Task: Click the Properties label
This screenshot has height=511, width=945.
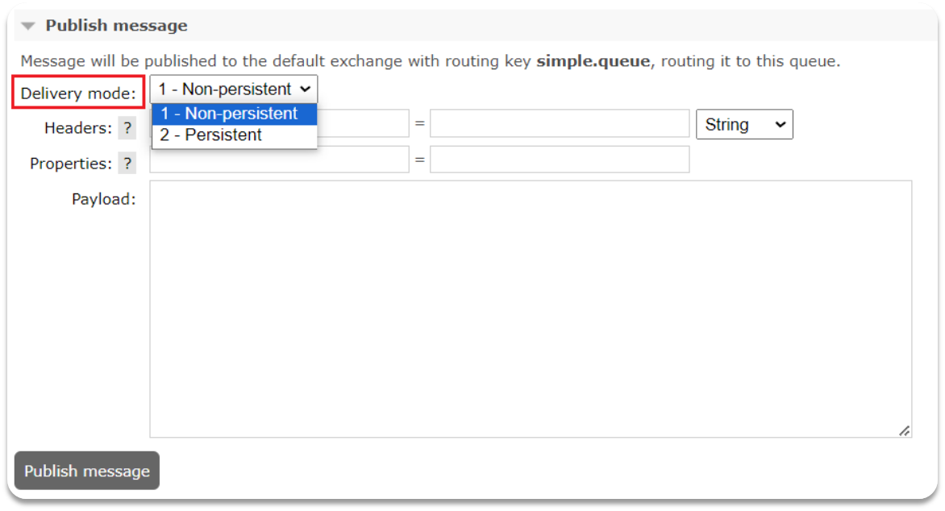Action: tap(70, 164)
